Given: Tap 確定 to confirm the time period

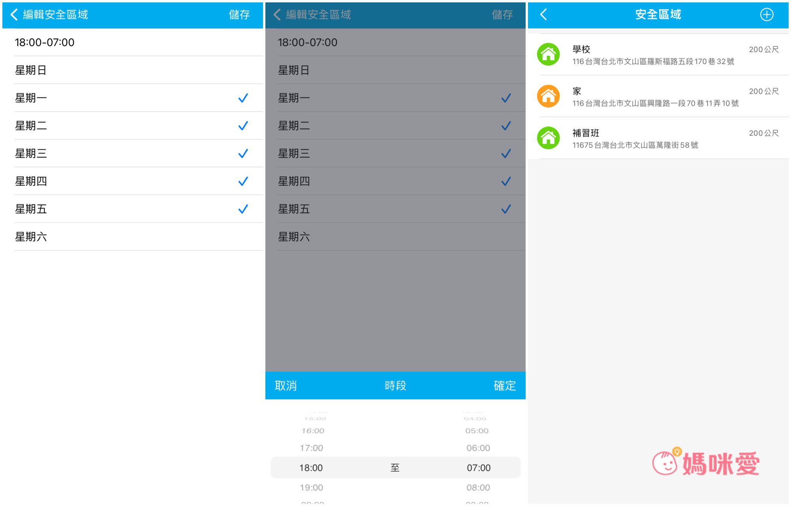Looking at the screenshot, I should [x=505, y=385].
